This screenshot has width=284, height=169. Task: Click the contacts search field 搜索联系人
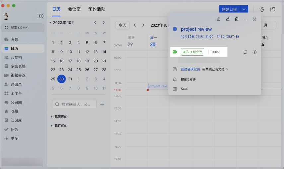[74, 104]
